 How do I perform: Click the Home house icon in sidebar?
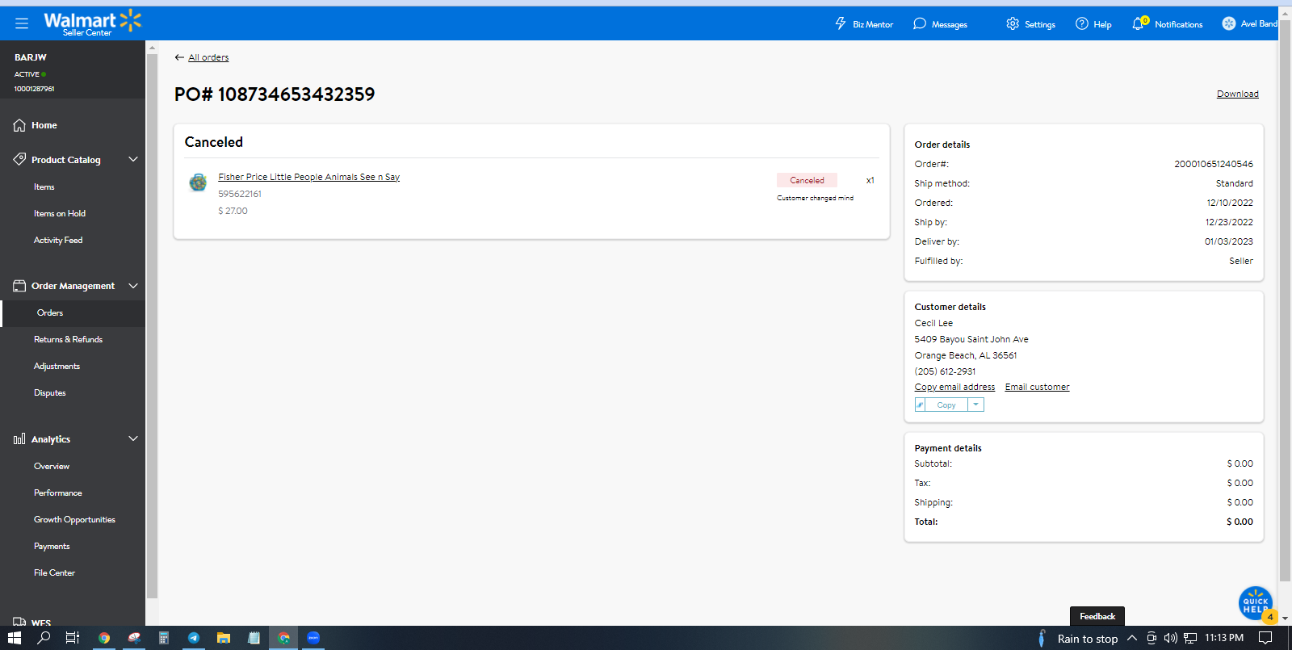(x=19, y=125)
